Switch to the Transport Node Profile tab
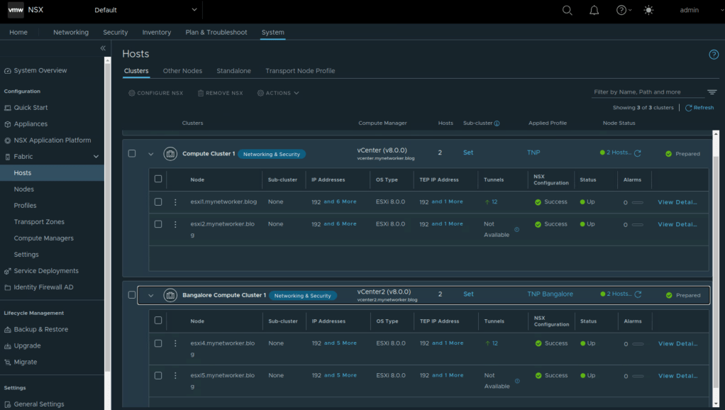This screenshot has width=725, height=410. (x=300, y=71)
